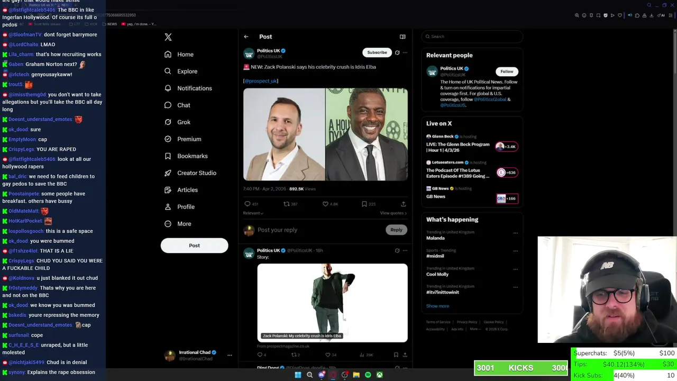This screenshot has height=381, width=677.
Task: Click the Creator Studio rocket icon
Action: [168, 173]
